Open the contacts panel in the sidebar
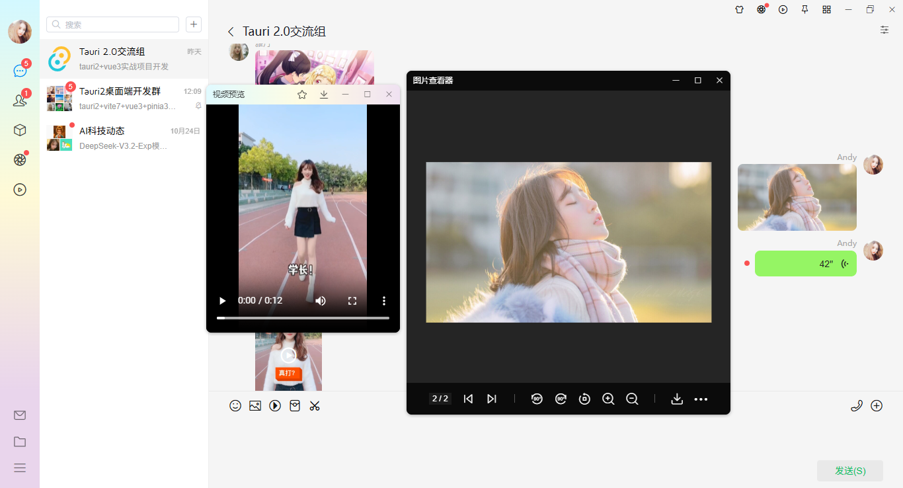903x488 pixels. tap(19, 99)
